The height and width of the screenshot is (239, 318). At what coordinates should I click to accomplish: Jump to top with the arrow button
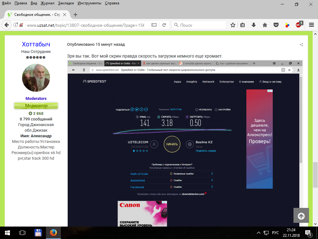[301, 215]
